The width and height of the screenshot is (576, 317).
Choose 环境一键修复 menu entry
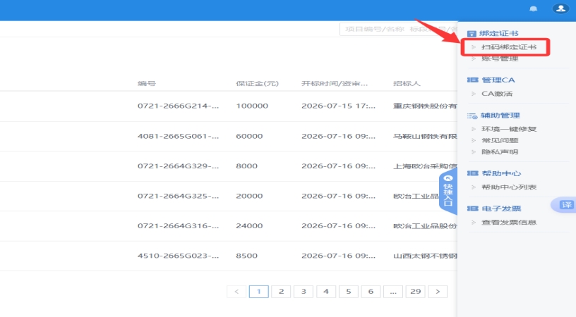click(509, 129)
